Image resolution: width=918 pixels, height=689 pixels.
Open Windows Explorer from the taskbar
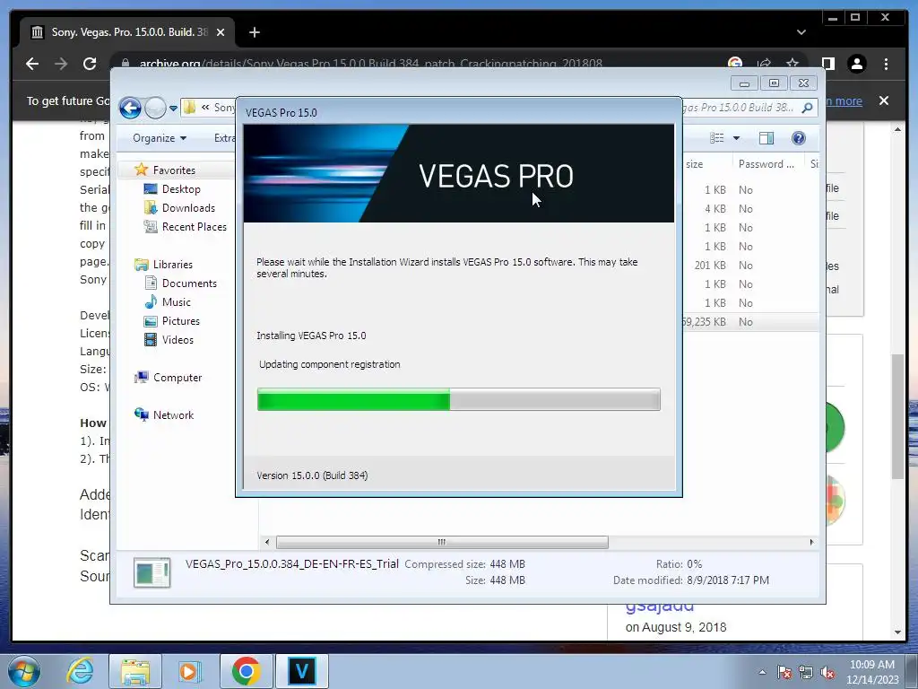[135, 671]
